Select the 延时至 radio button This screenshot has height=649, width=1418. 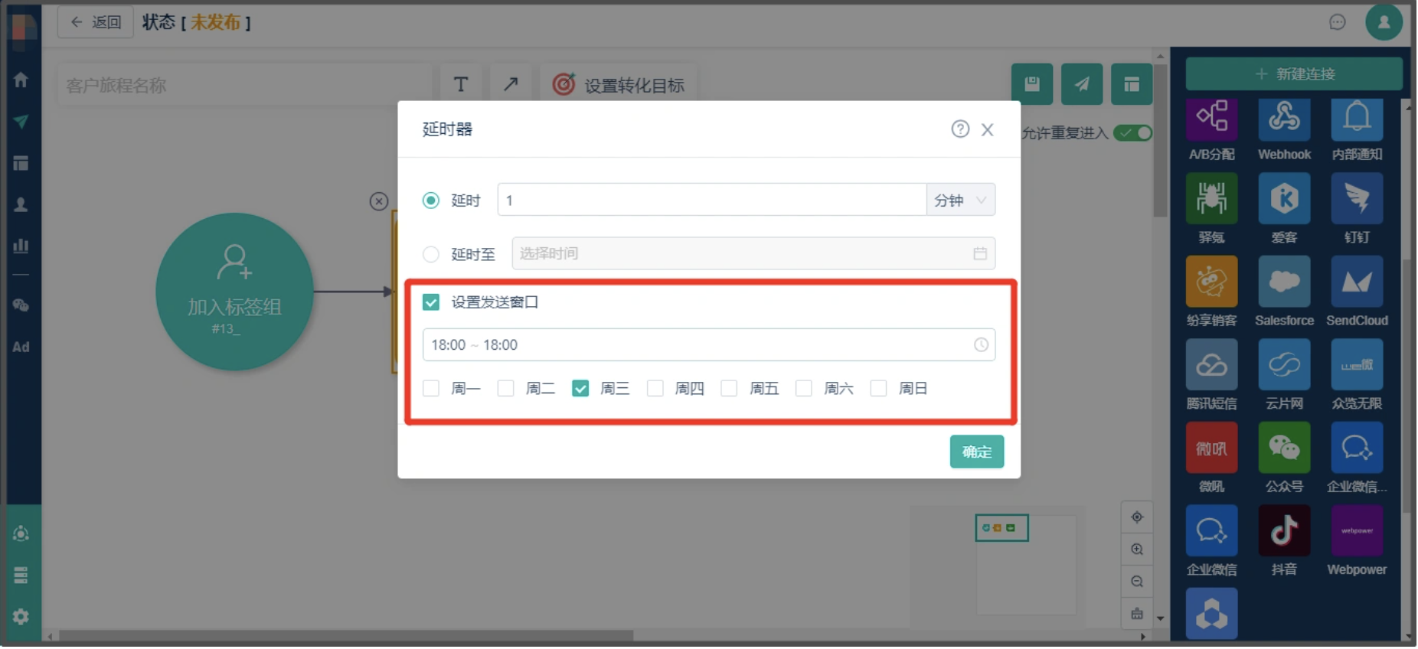click(x=432, y=254)
